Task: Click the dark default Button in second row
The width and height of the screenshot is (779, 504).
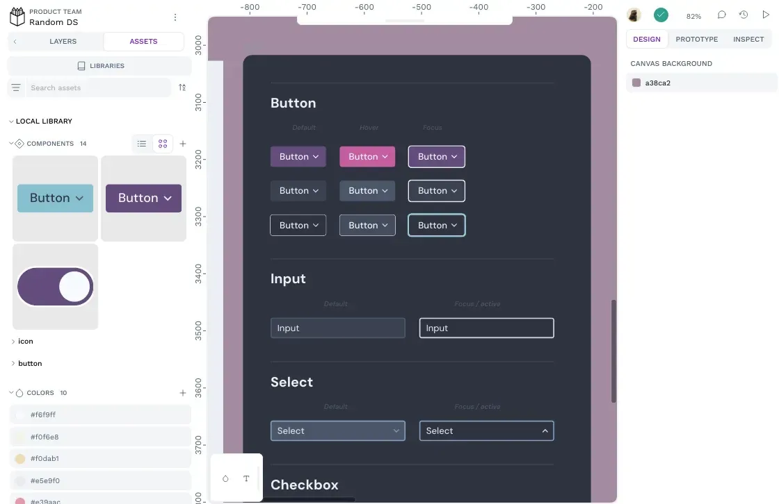Action: click(298, 191)
